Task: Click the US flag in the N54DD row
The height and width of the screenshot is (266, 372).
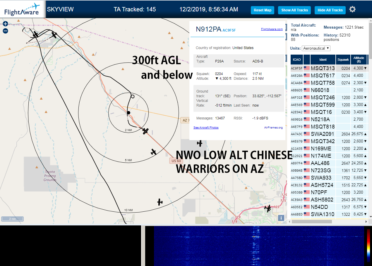Action: [307, 207]
